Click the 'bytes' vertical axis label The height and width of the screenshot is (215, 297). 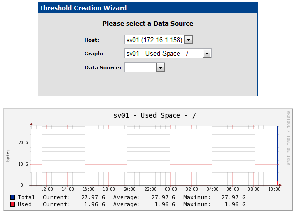coord(8,156)
